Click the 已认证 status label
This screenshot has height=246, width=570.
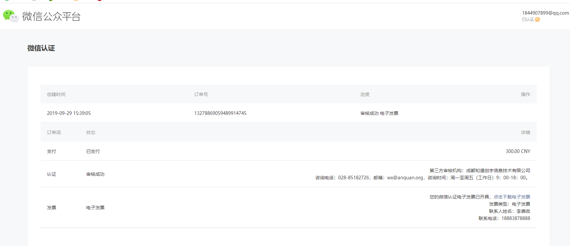click(528, 20)
